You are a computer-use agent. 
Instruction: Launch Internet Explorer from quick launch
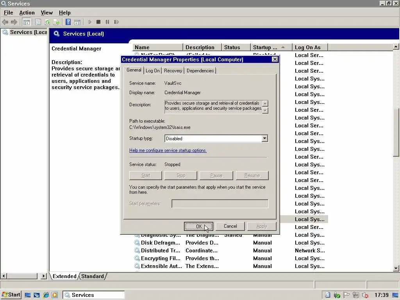(46, 295)
